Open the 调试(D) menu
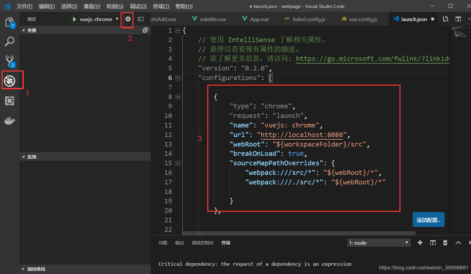 tap(138, 6)
